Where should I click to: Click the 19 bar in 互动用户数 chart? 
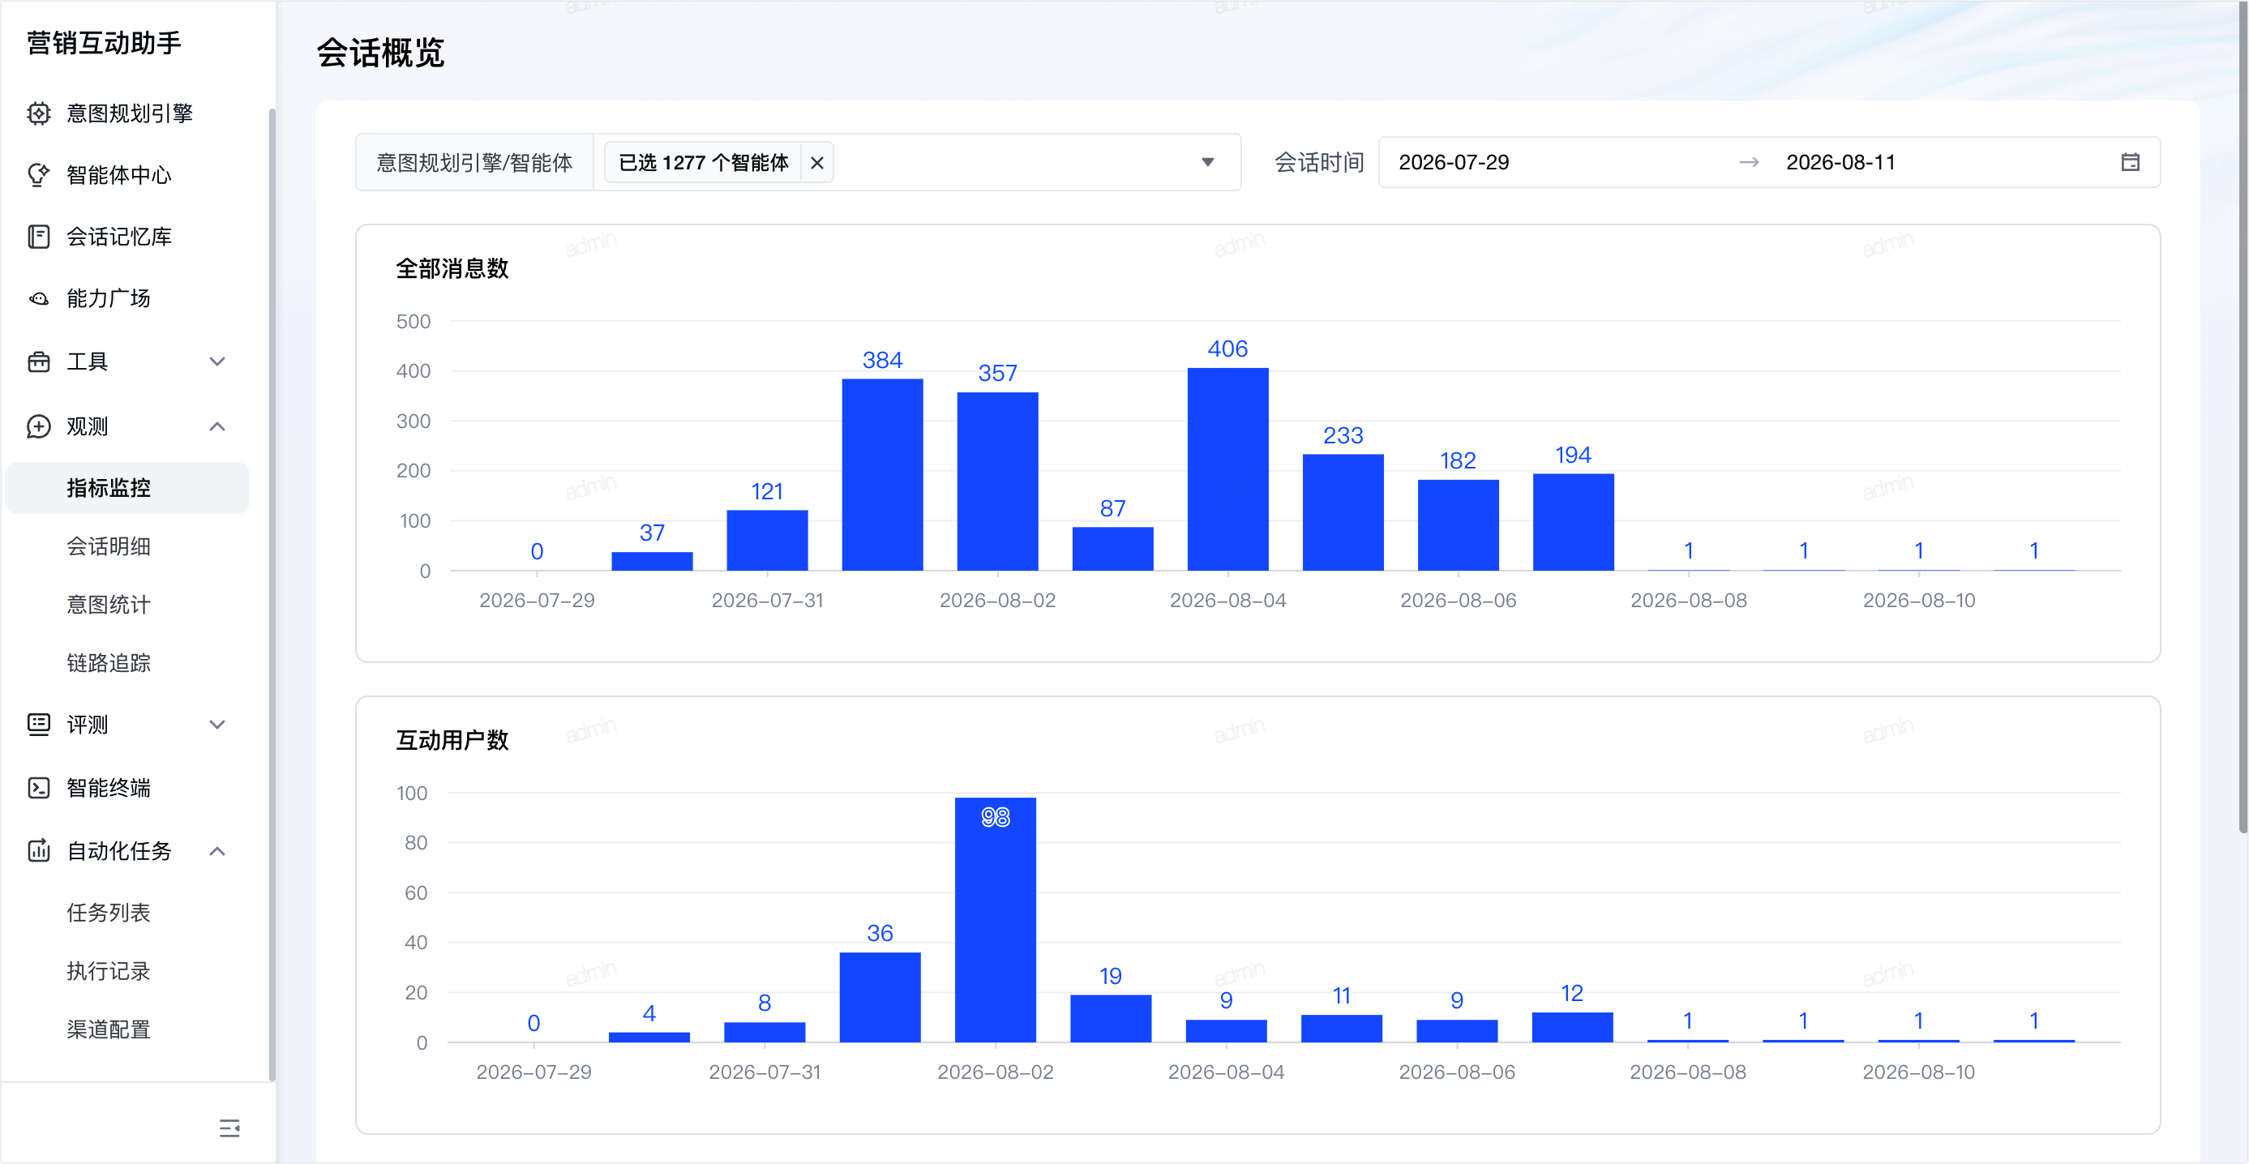1111,1018
